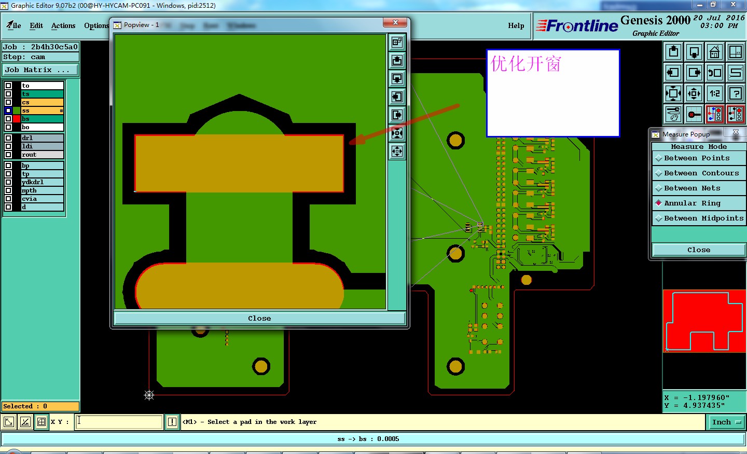Screen dimensions: 747x454
Task: Open the File menu
Action: coord(14,25)
